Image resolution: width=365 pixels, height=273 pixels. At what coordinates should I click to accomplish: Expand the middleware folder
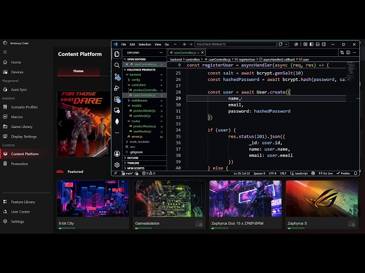(144, 101)
